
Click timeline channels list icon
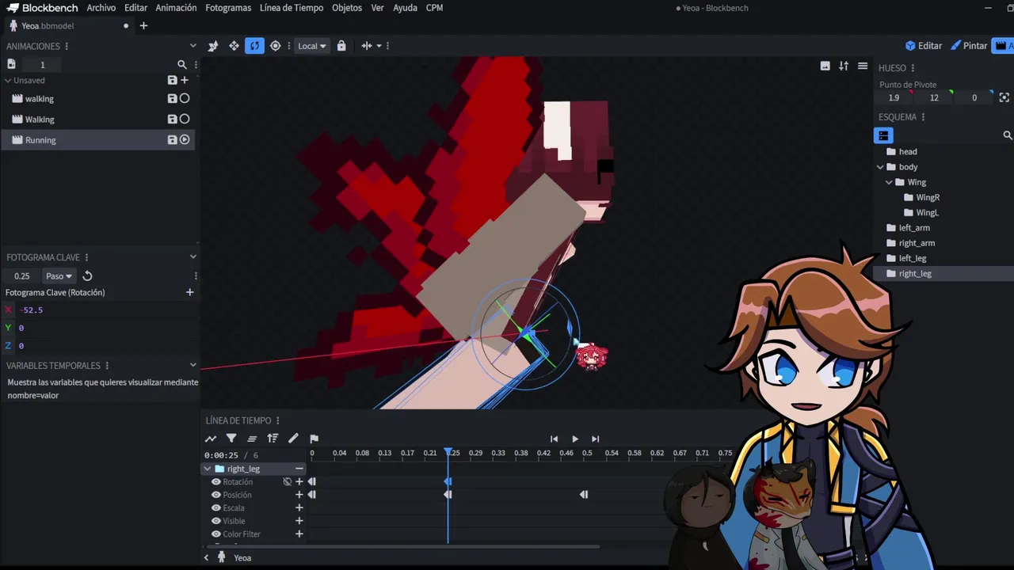252,439
